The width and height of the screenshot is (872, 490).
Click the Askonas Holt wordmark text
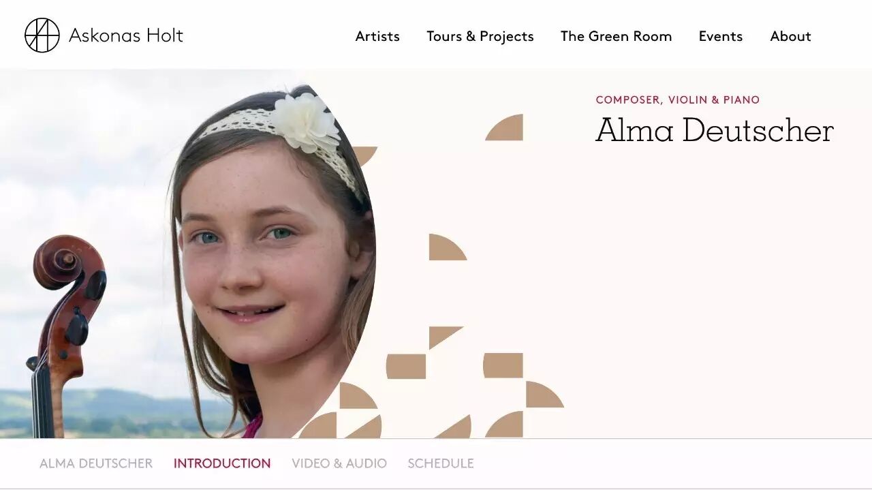(126, 35)
